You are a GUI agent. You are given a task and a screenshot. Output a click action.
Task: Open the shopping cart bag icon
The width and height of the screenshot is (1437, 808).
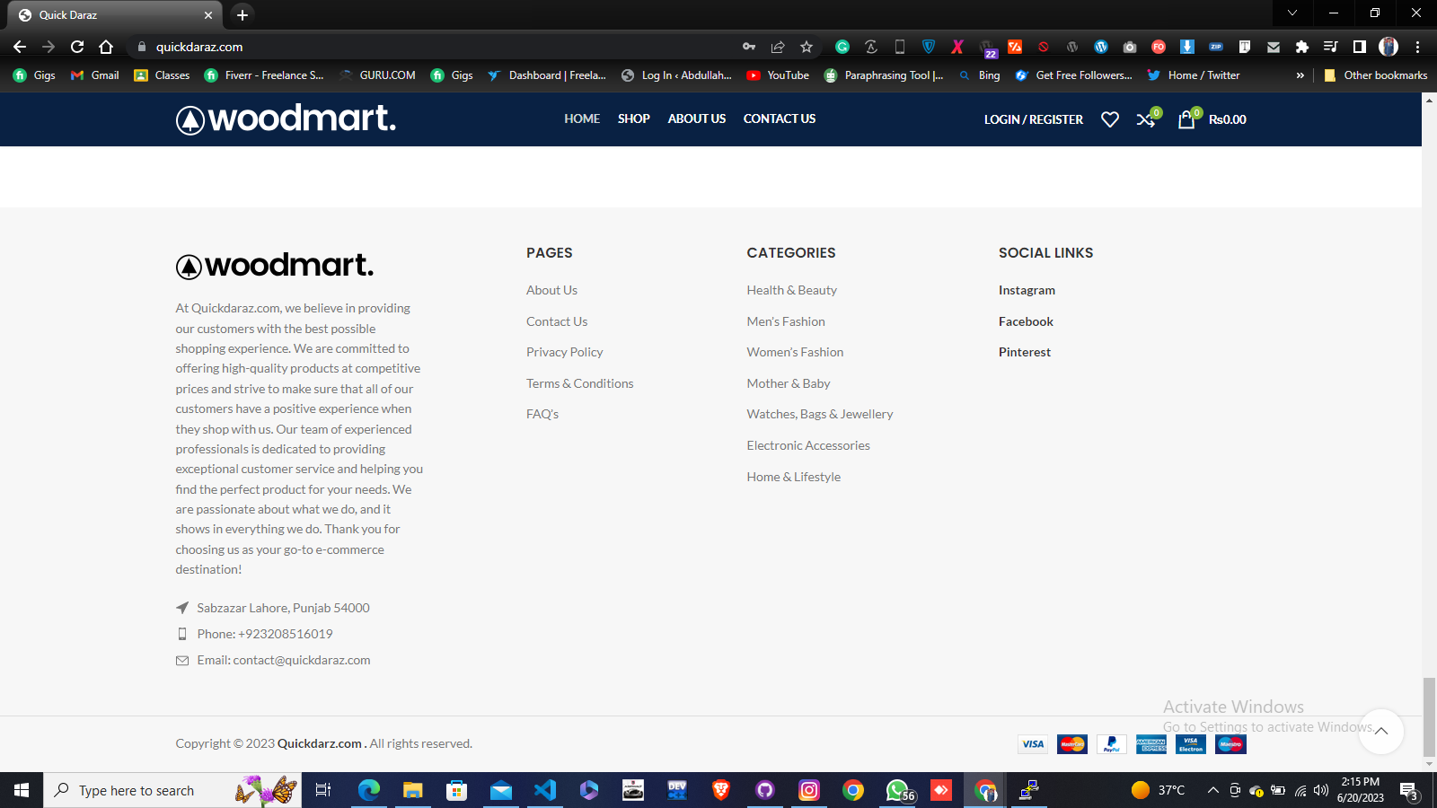pos(1188,119)
